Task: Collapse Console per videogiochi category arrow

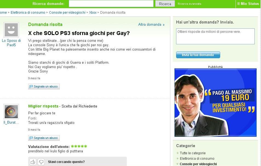Action: (177, 164)
